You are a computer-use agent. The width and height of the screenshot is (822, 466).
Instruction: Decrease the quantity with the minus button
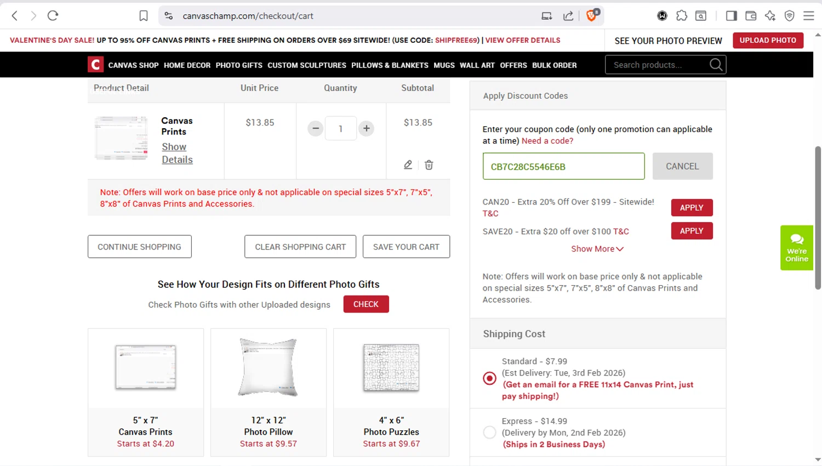(x=316, y=129)
